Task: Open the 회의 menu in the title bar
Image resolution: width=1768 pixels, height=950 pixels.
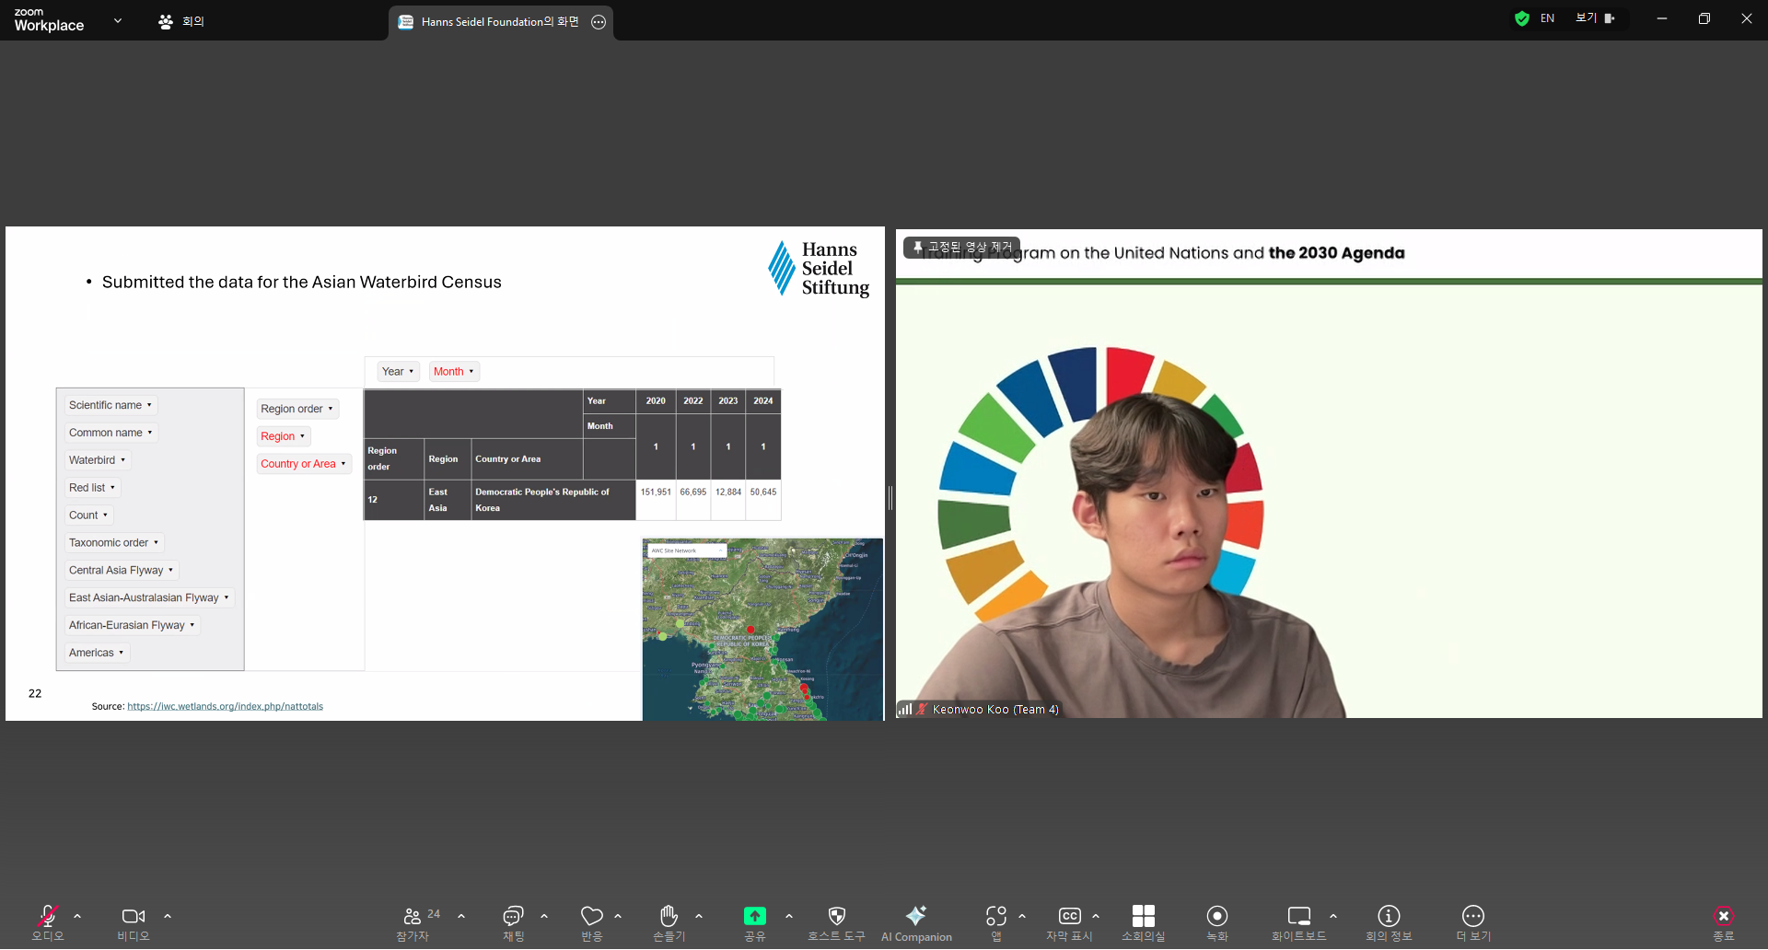Action: point(181,21)
